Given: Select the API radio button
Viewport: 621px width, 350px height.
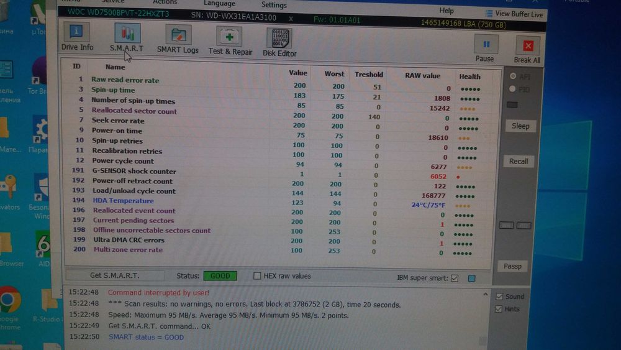Looking at the screenshot, I should click(x=513, y=76).
